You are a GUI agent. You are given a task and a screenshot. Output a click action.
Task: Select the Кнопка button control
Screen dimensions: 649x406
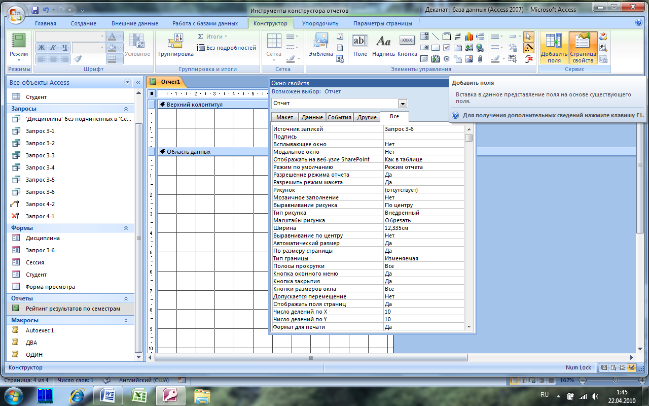click(407, 46)
